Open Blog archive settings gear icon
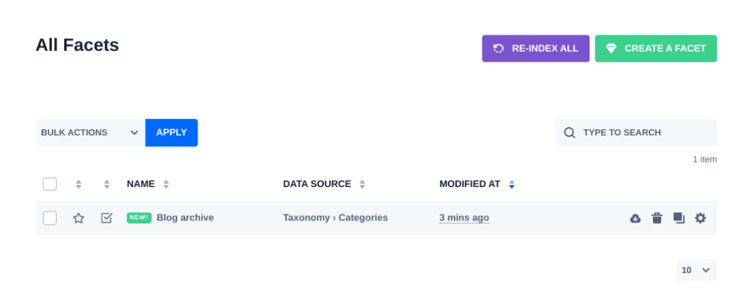 700,218
